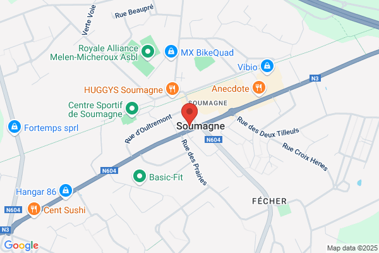This screenshot has width=379, height=253.
Task: Select the Centre Sportif de Soumagne marker
Action: pos(132,109)
